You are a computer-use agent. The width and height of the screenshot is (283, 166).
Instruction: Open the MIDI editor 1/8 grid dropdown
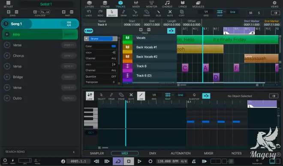154,95
